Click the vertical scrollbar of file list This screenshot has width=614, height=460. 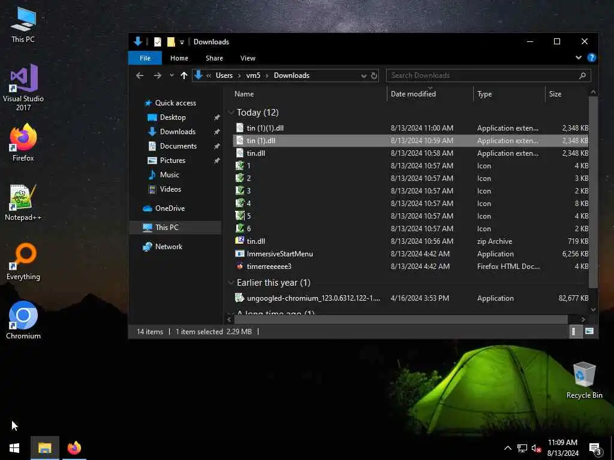tap(593, 192)
